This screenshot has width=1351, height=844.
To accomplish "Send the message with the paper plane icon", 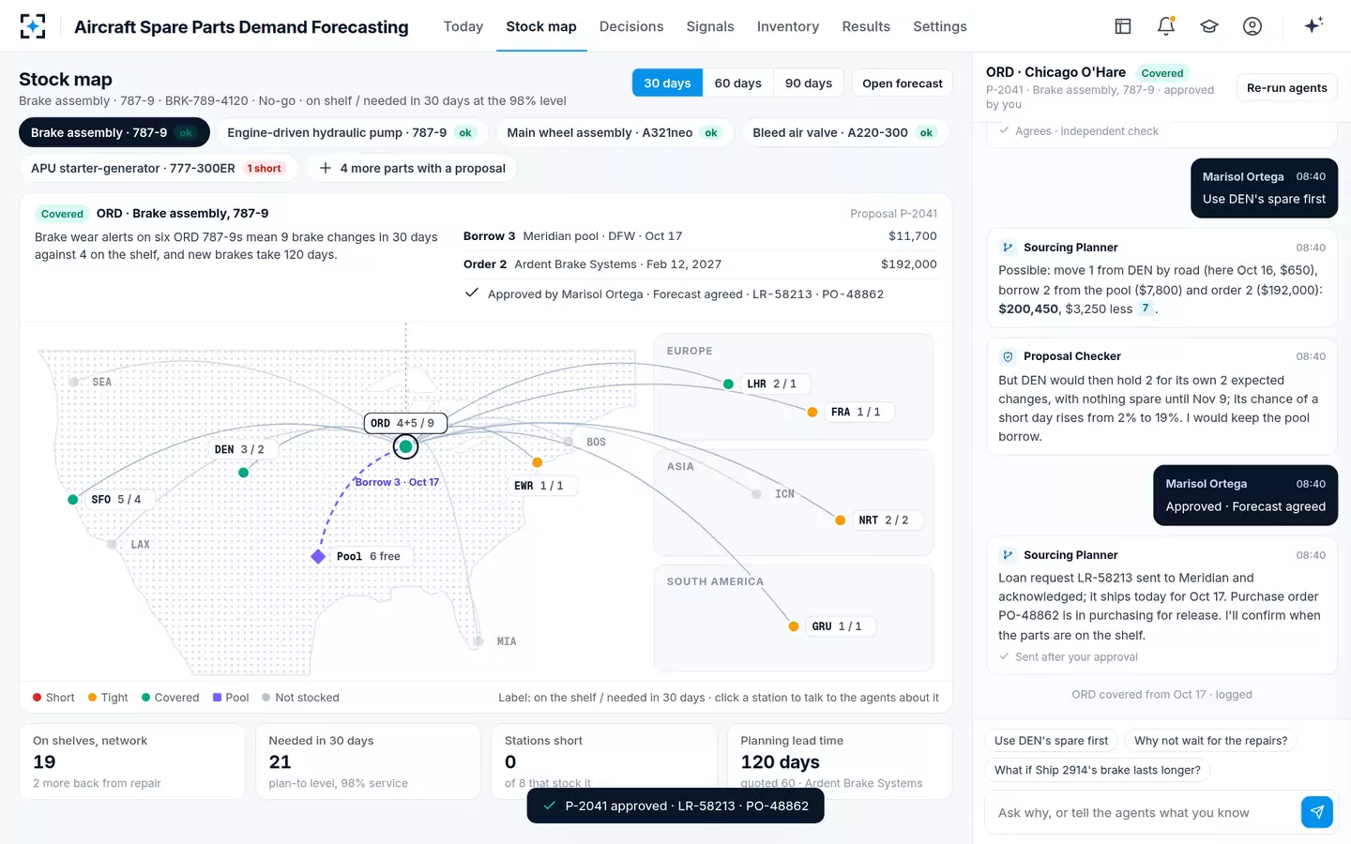I will (1317, 812).
